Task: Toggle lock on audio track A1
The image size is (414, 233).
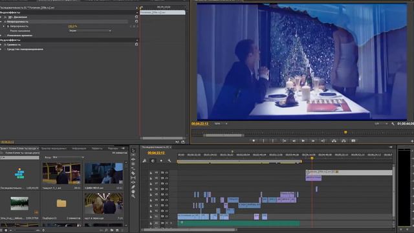Action: [151, 223]
